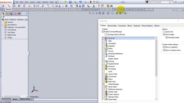This screenshot has width=184, height=103.
Task: Open Search Commands dropdown arrow
Action: [172, 2]
